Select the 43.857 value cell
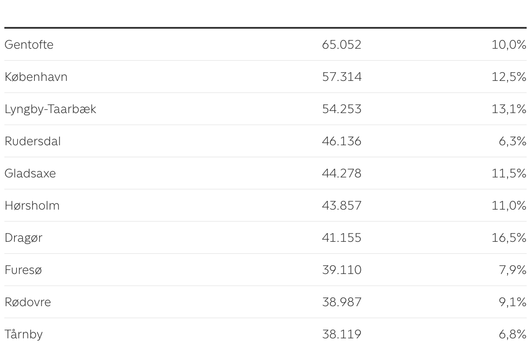The height and width of the screenshot is (354, 531). (x=342, y=206)
